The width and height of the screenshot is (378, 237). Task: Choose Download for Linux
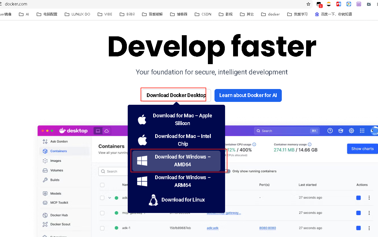[x=176, y=200]
